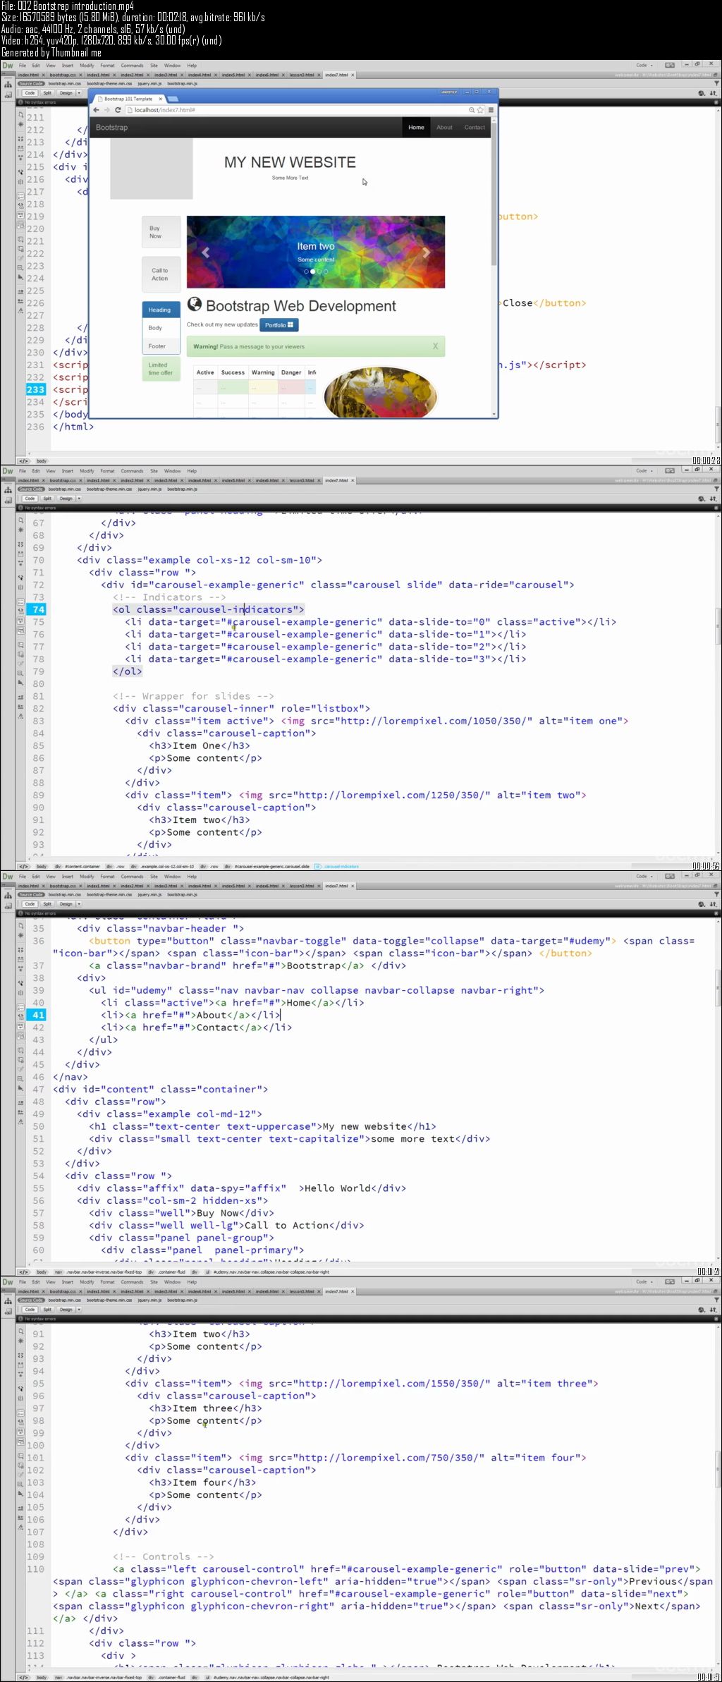Viewport: 722px width, 1682px height.
Task: Click the carousel next chevron in the web page
Action: click(x=426, y=252)
